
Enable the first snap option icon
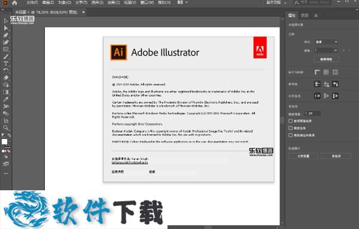pyautogui.click(x=317, y=96)
